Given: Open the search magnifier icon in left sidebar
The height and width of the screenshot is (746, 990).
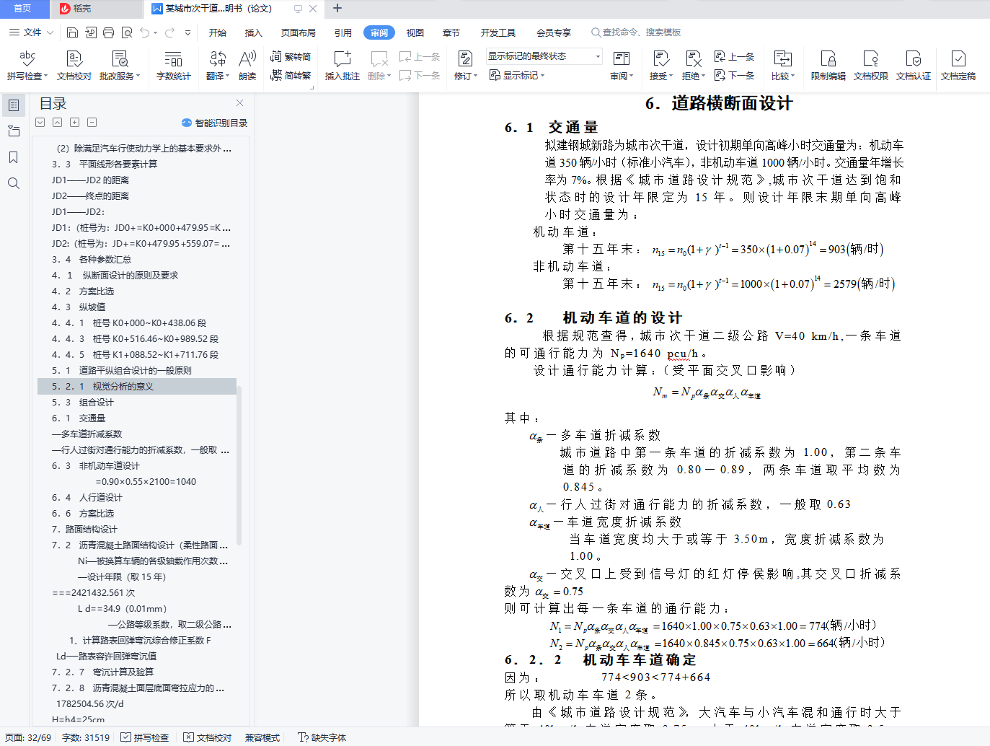Looking at the screenshot, I should pos(14,183).
